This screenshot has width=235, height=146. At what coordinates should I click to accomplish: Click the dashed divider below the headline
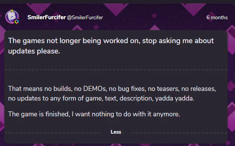pos(116,70)
